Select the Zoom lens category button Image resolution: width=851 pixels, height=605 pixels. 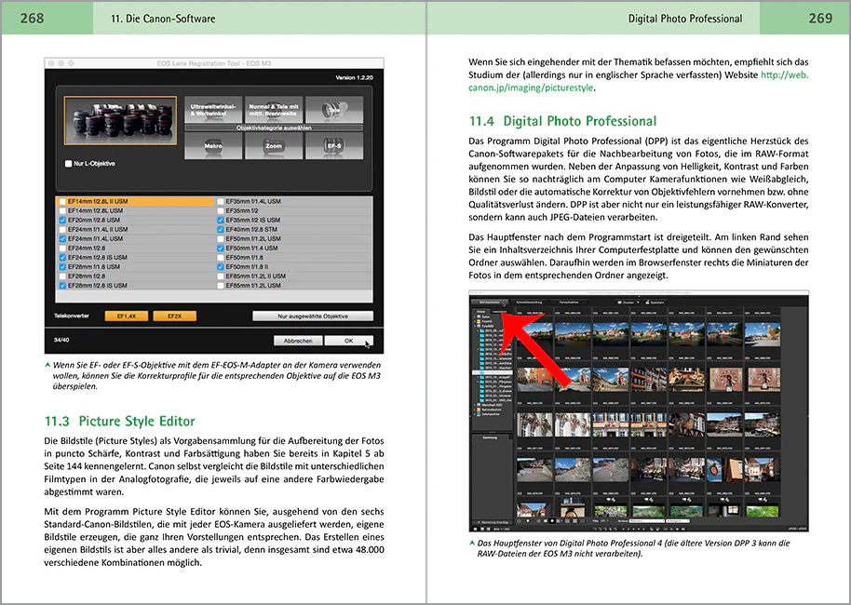click(274, 145)
